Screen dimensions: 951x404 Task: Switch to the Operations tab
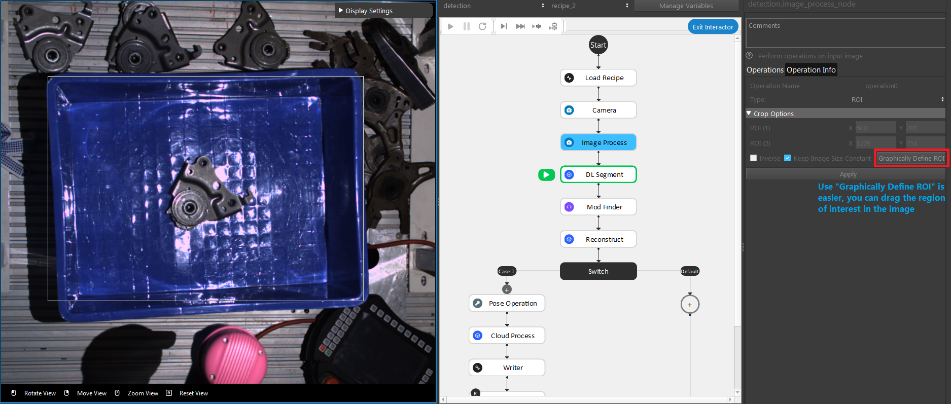point(765,70)
